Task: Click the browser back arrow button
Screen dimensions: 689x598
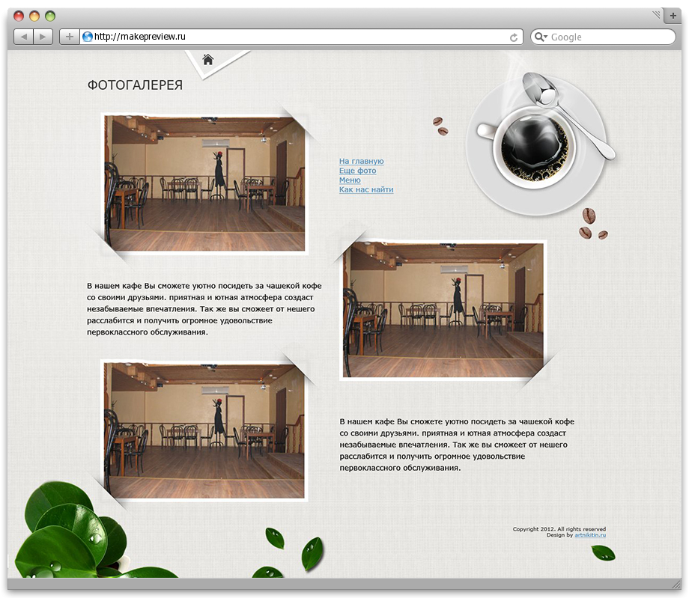Action: [x=24, y=37]
